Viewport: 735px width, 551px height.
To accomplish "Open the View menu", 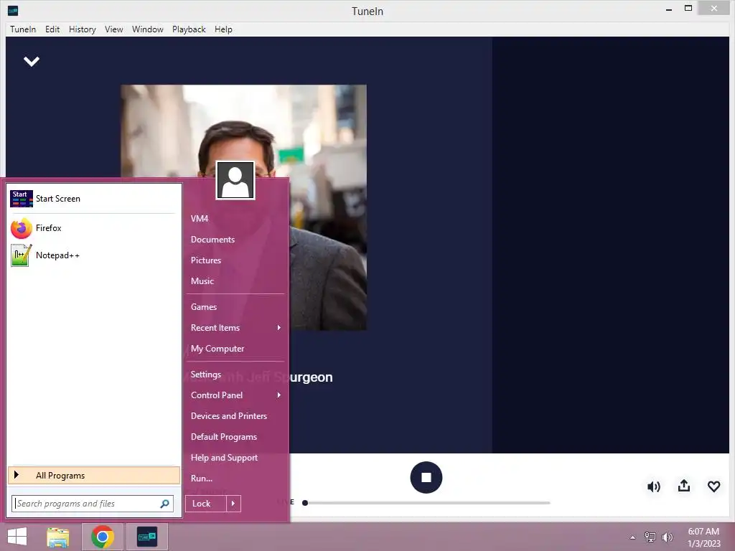I will (x=114, y=29).
